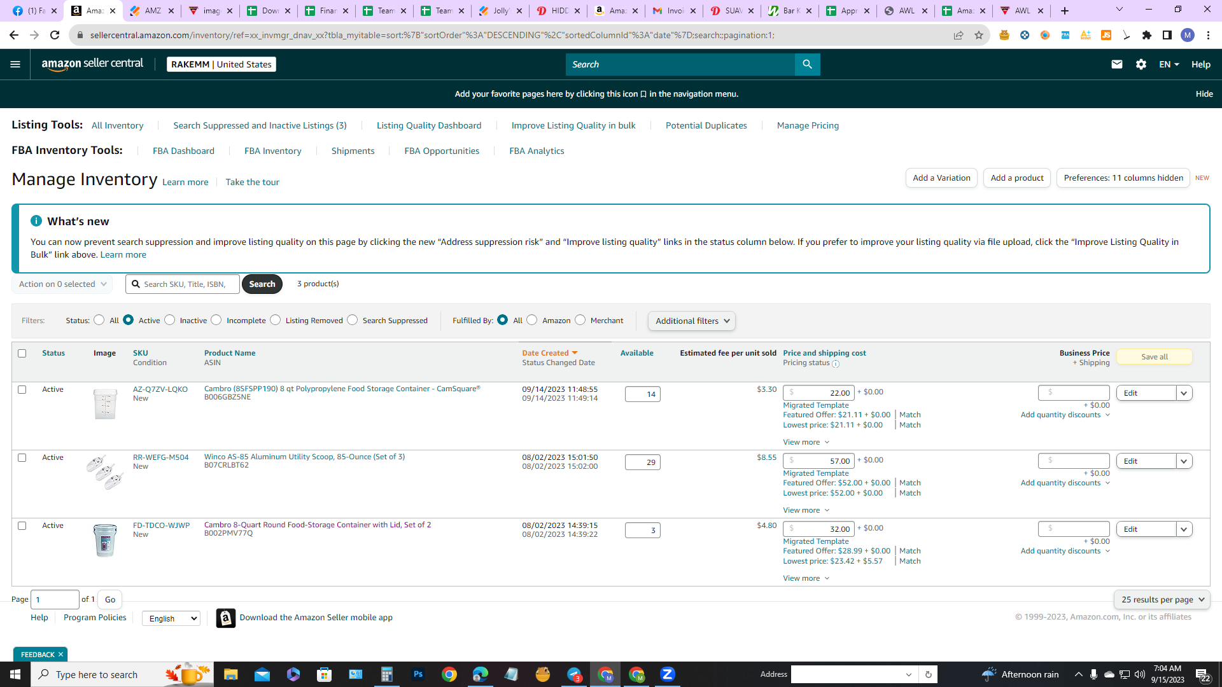The height and width of the screenshot is (687, 1222).
Task: Open the messages envelope icon
Action: click(1116, 64)
